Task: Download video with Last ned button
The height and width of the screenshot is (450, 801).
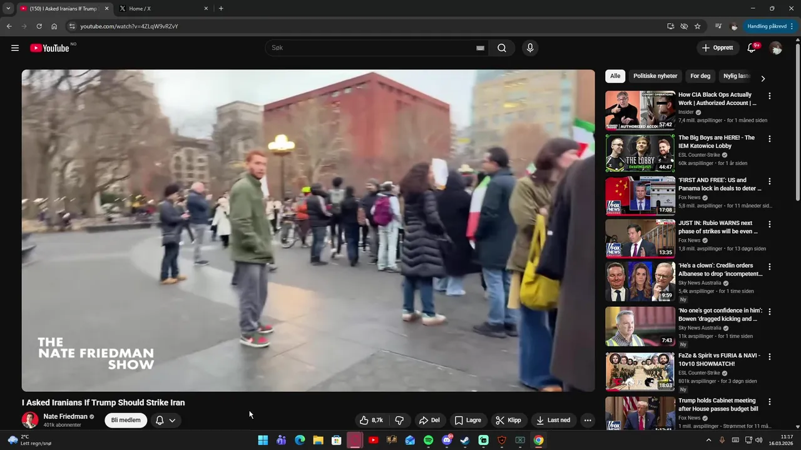Action: click(553, 421)
